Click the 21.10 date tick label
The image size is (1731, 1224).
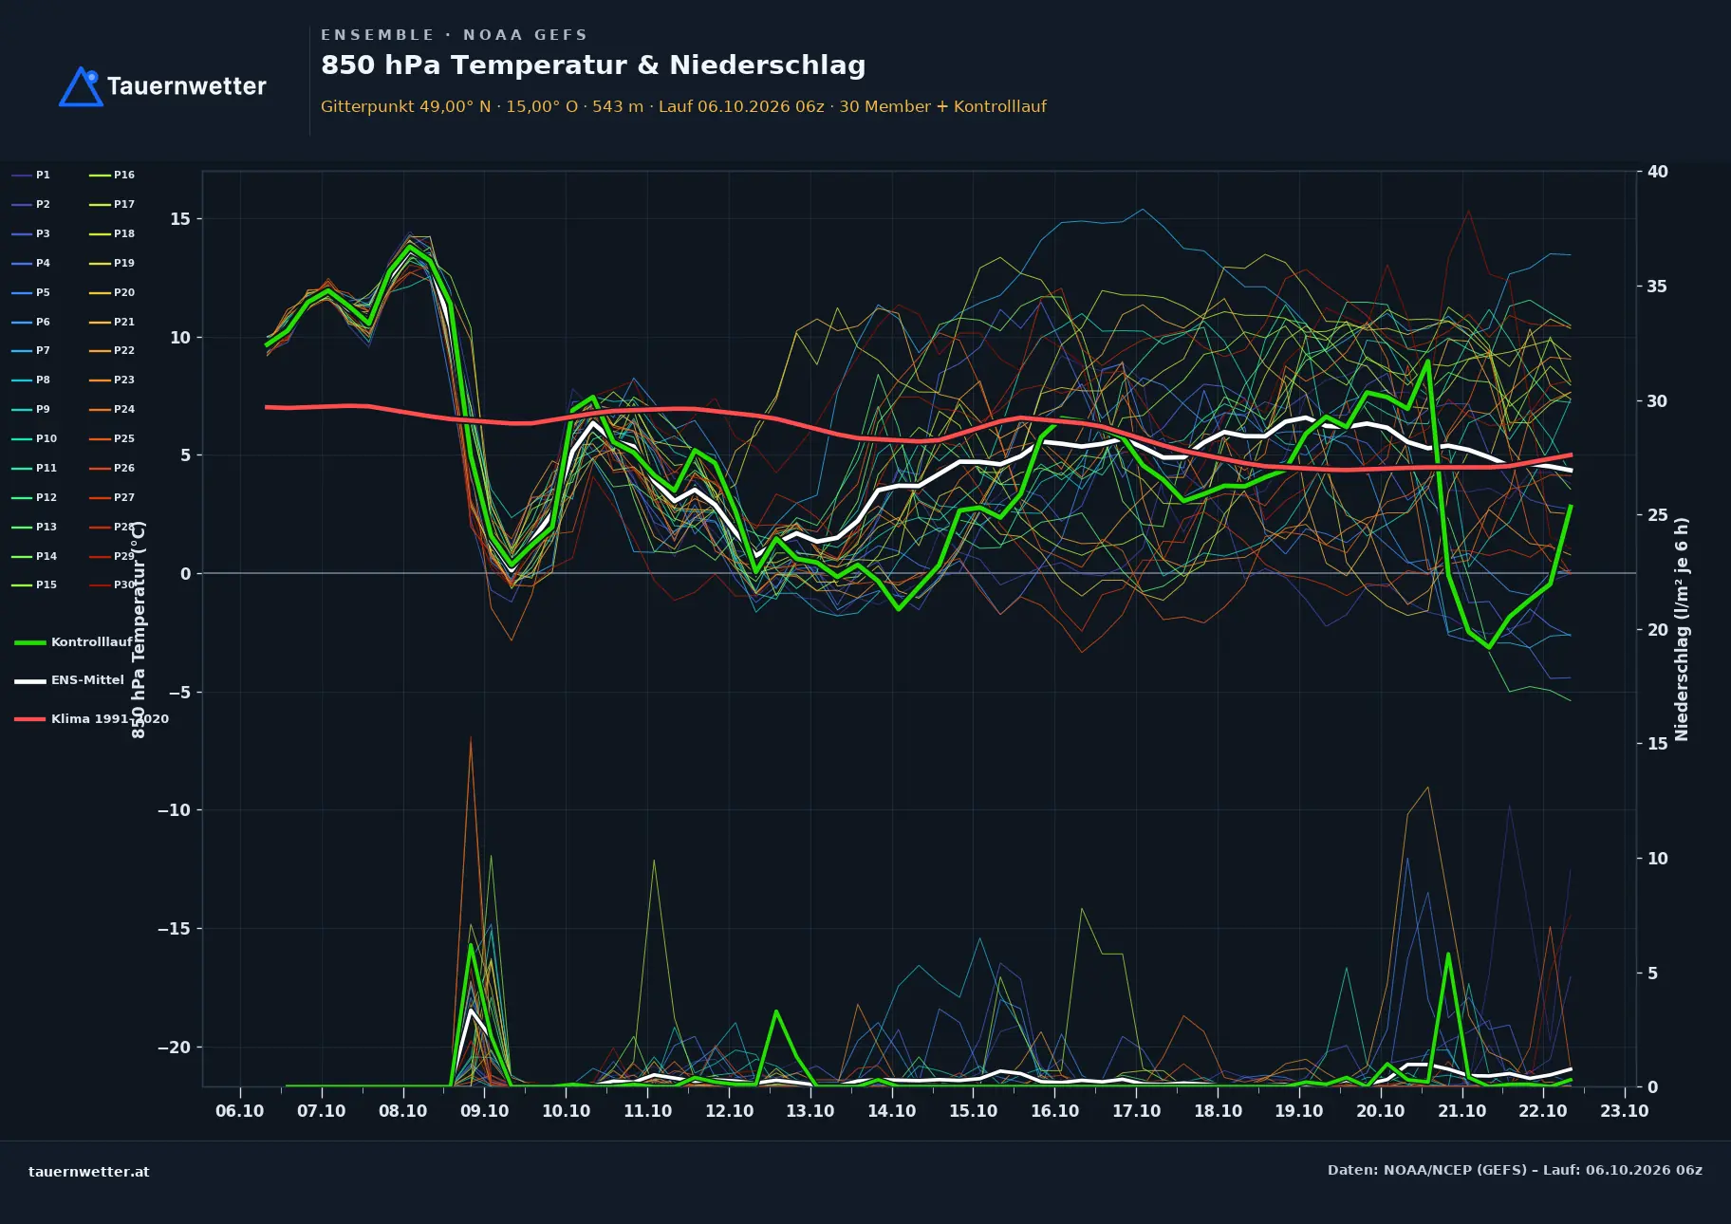coord(1461,1111)
